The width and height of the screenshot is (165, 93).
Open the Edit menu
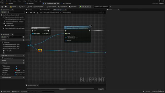10,1
